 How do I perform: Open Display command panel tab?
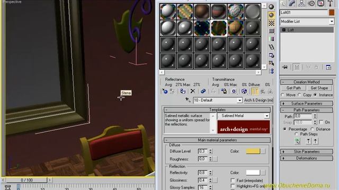tap(321, 3)
